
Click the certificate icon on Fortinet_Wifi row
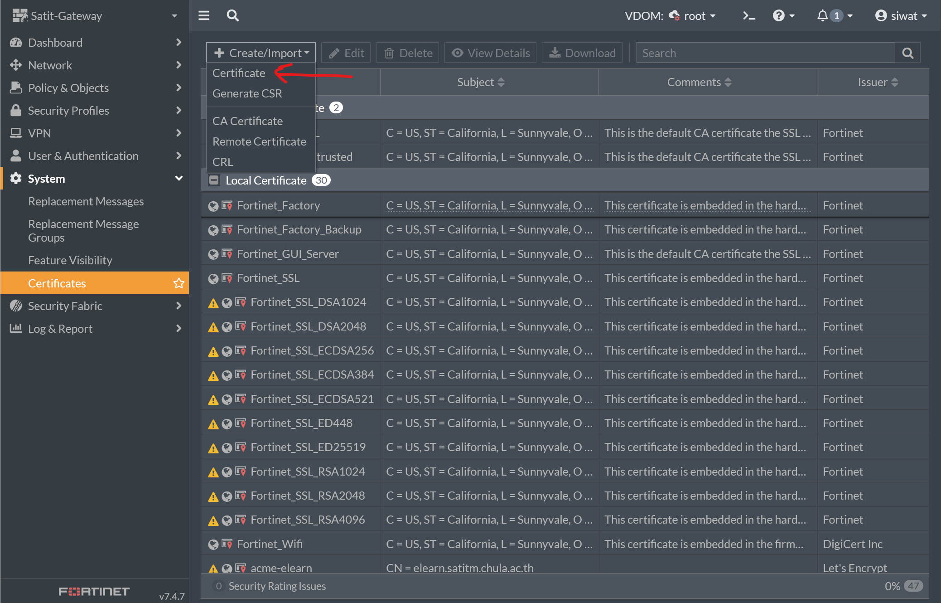point(227,543)
